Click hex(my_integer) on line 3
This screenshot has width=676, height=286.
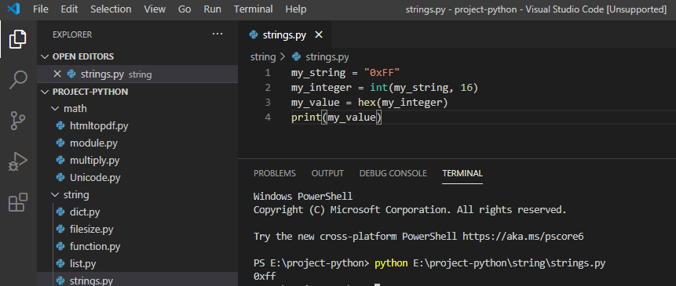[403, 103]
